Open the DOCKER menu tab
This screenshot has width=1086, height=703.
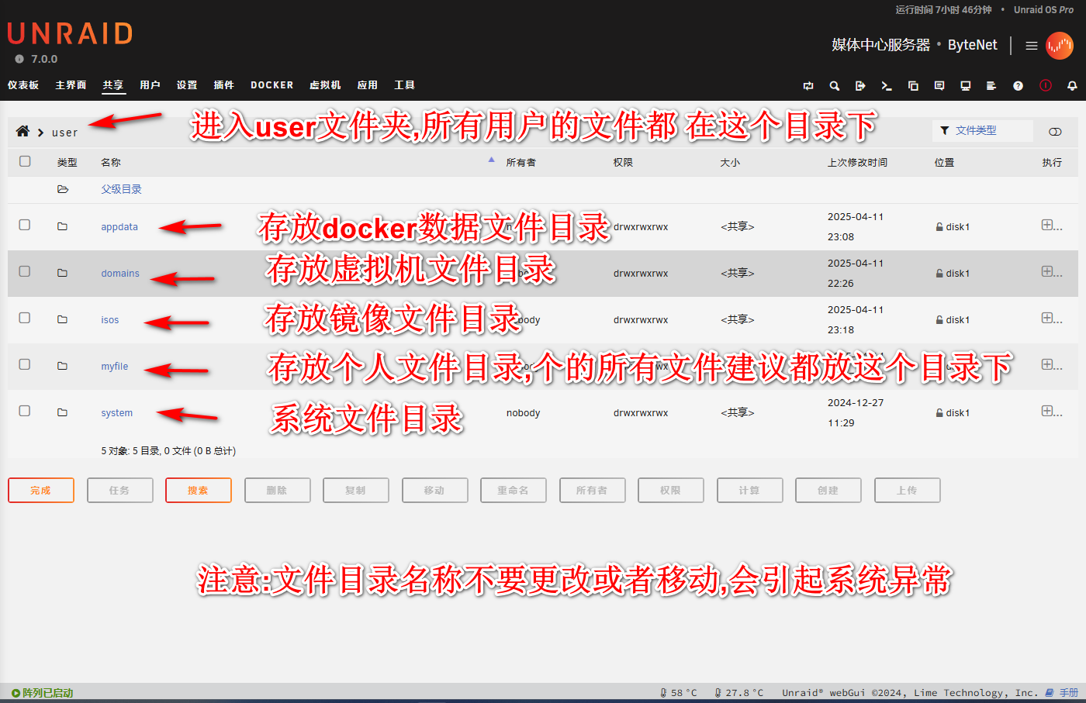coord(271,85)
